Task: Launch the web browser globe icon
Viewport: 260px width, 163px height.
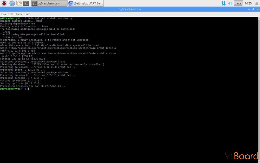Action: 12,3
